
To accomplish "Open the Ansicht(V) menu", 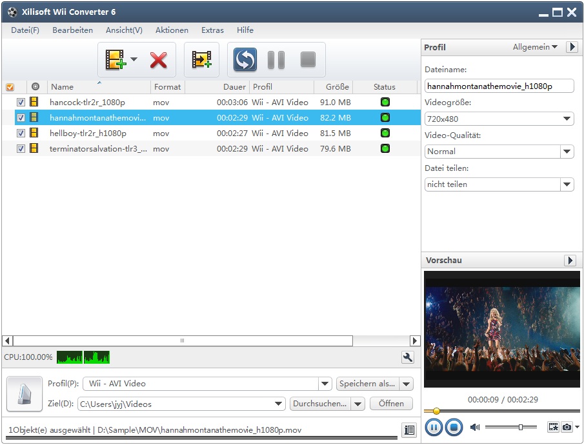I will [x=124, y=30].
